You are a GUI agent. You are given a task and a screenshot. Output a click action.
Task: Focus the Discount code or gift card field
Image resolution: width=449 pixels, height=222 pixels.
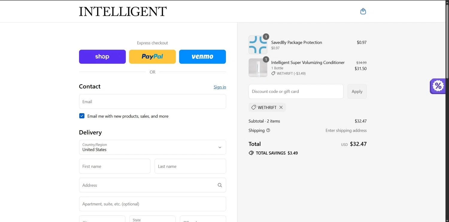[x=296, y=91]
